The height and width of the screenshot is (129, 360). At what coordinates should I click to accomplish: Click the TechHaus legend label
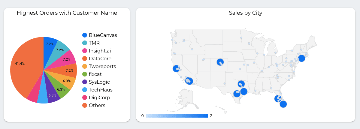(x=101, y=90)
